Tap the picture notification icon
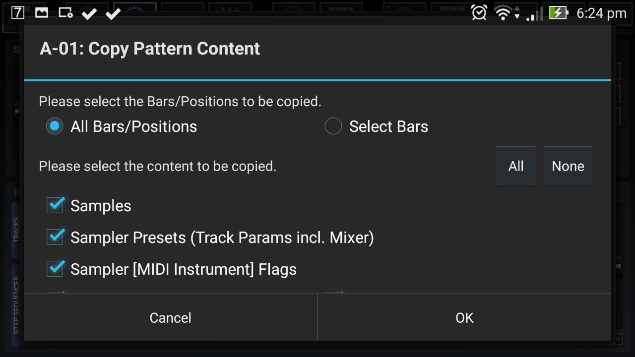 point(42,13)
